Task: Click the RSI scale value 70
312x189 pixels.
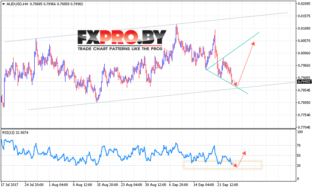Action: tap(299, 145)
